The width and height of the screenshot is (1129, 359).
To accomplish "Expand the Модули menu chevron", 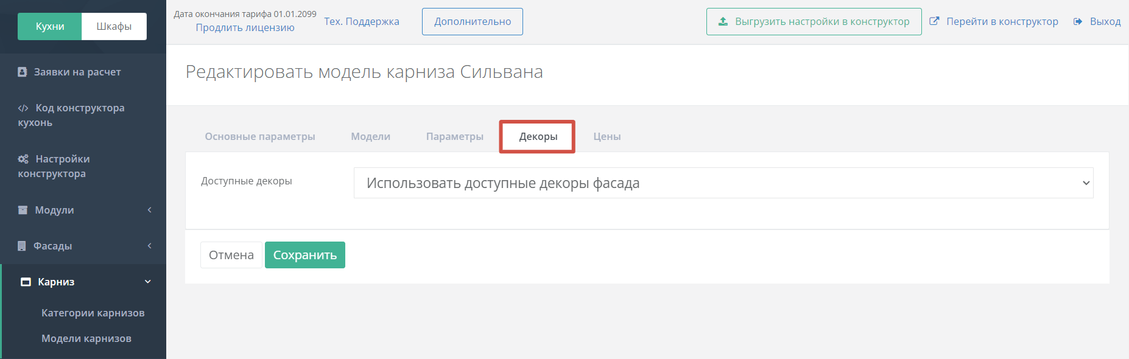I will (x=149, y=210).
